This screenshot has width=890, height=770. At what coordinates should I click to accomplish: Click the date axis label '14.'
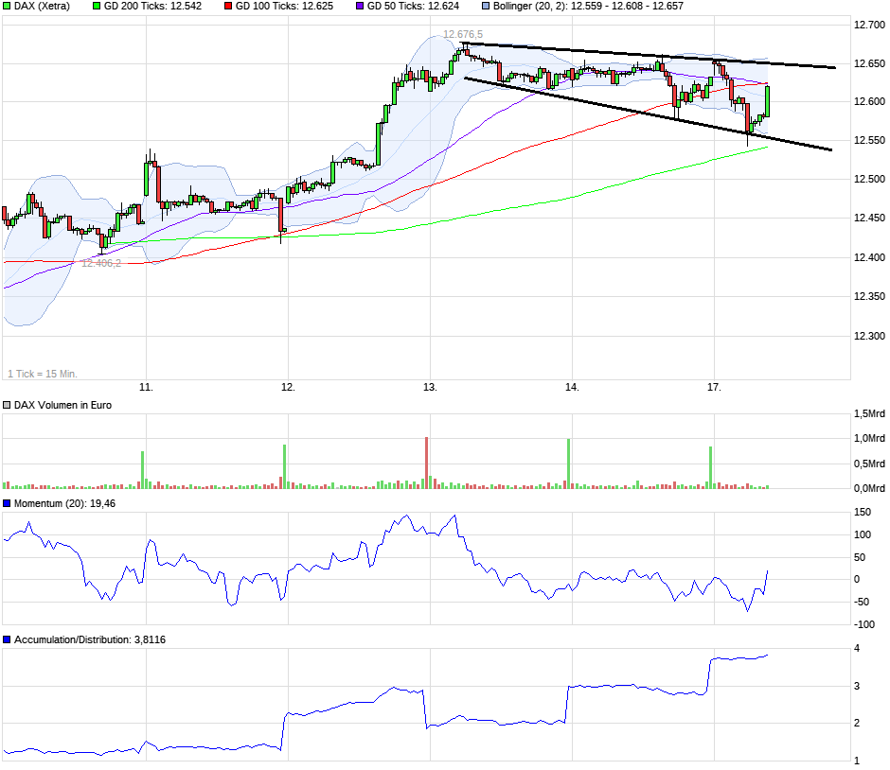[572, 387]
